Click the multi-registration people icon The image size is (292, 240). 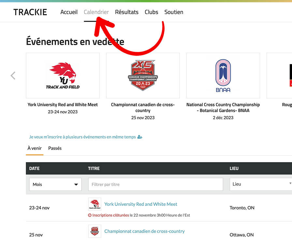pos(140,137)
